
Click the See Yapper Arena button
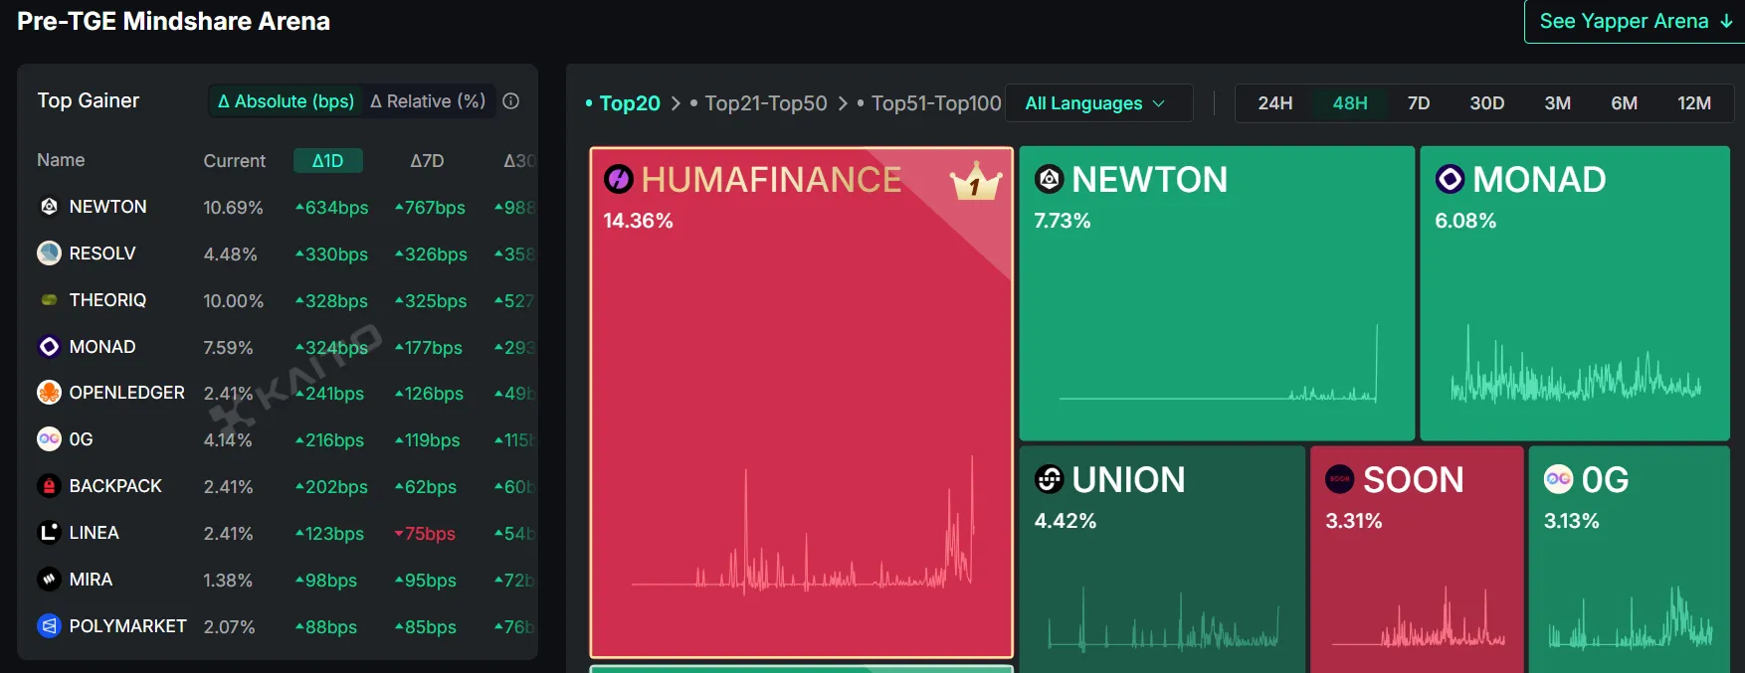[x=1635, y=21]
